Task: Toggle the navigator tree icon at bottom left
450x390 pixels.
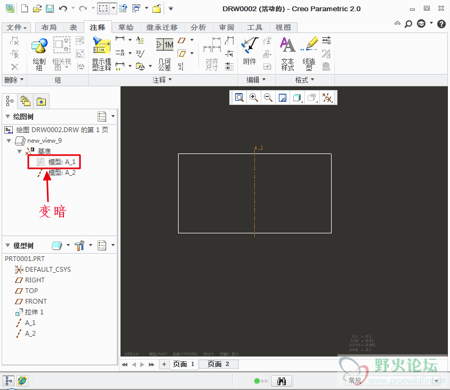Action: 9,381
